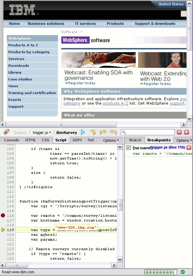Click page vertical scrollbar down arrow
This screenshot has height=276, width=193.
click(x=190, y=119)
